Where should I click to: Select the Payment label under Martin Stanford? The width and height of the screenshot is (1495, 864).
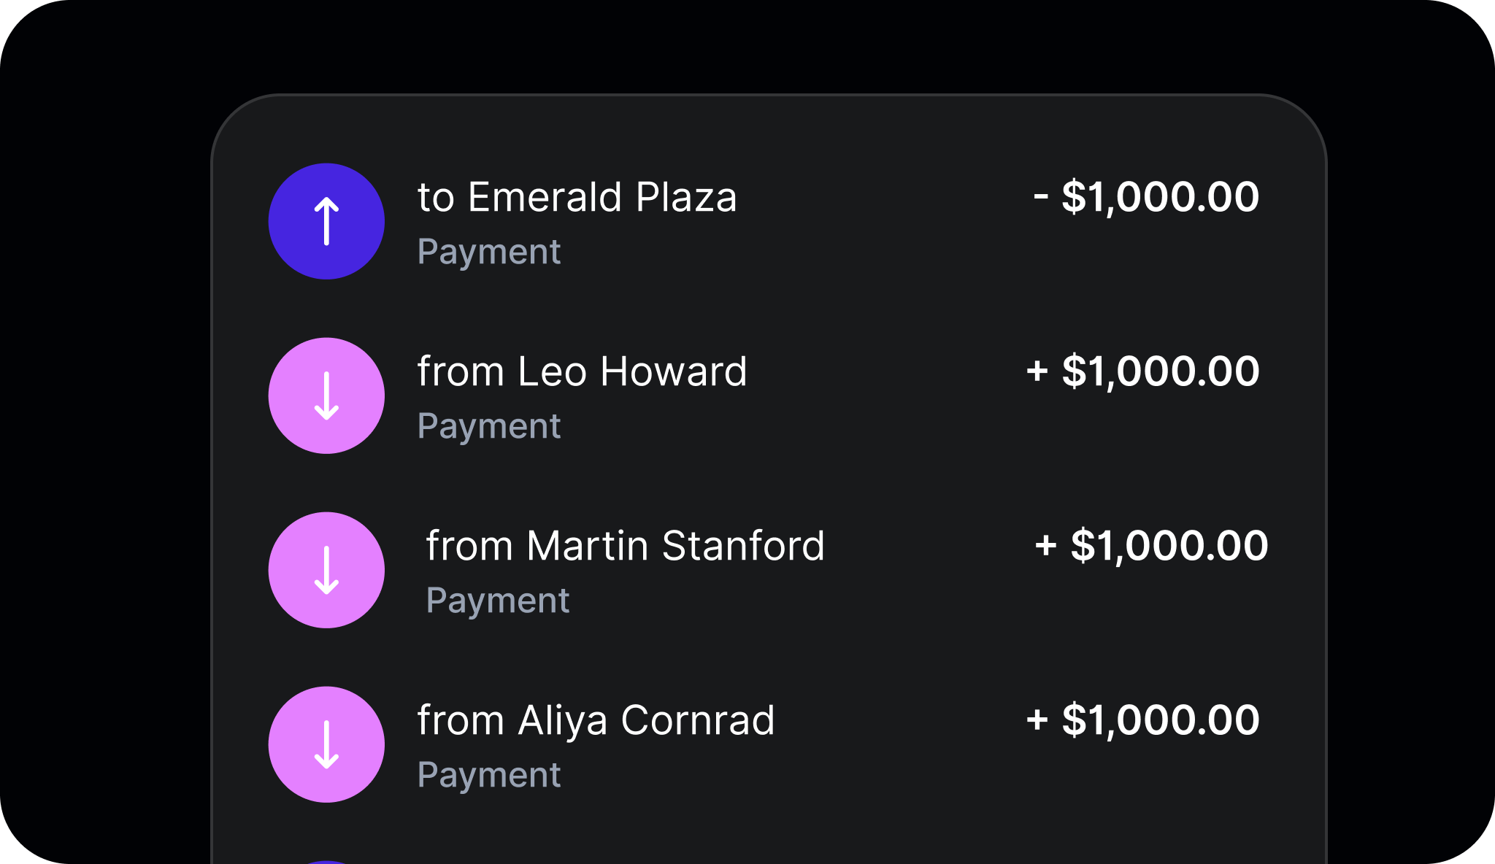tap(497, 601)
